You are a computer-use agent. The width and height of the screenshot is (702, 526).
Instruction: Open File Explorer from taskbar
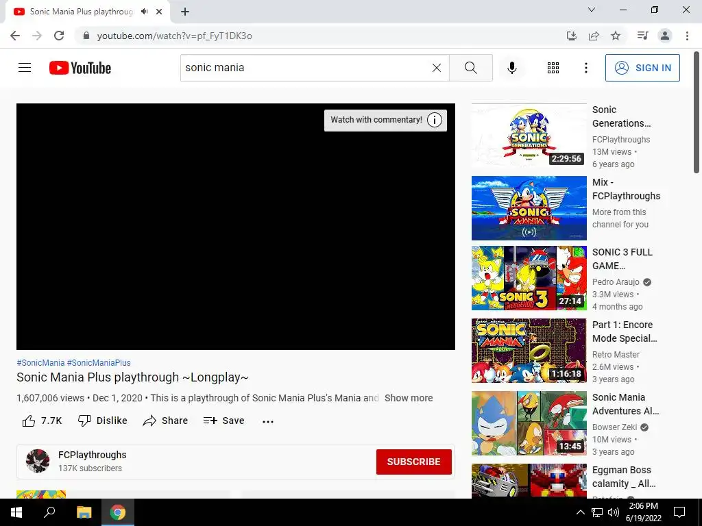tap(84, 512)
